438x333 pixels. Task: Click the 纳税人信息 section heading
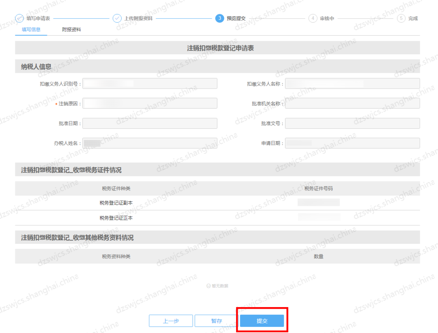pos(36,67)
